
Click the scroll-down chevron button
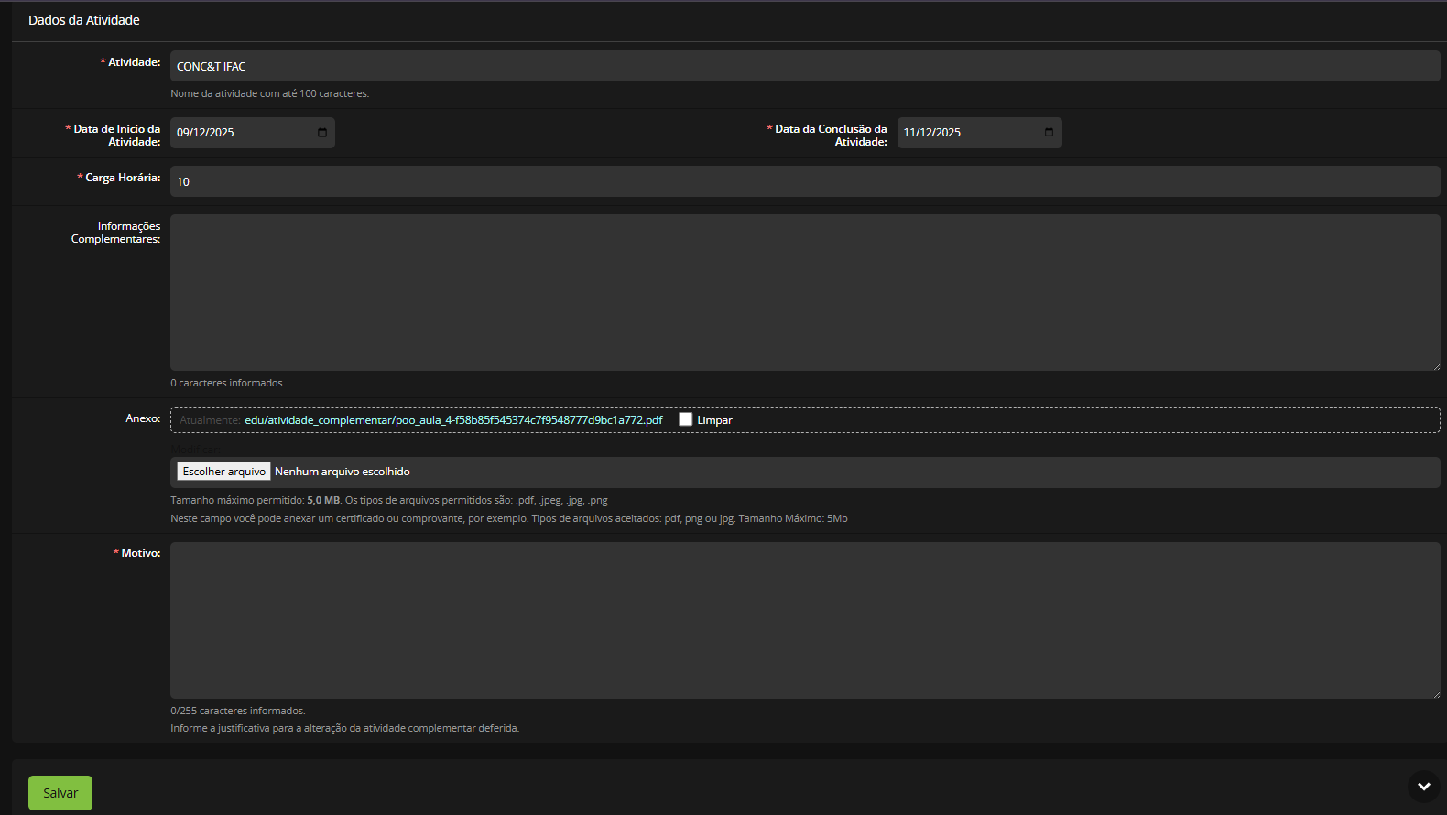[x=1423, y=786]
